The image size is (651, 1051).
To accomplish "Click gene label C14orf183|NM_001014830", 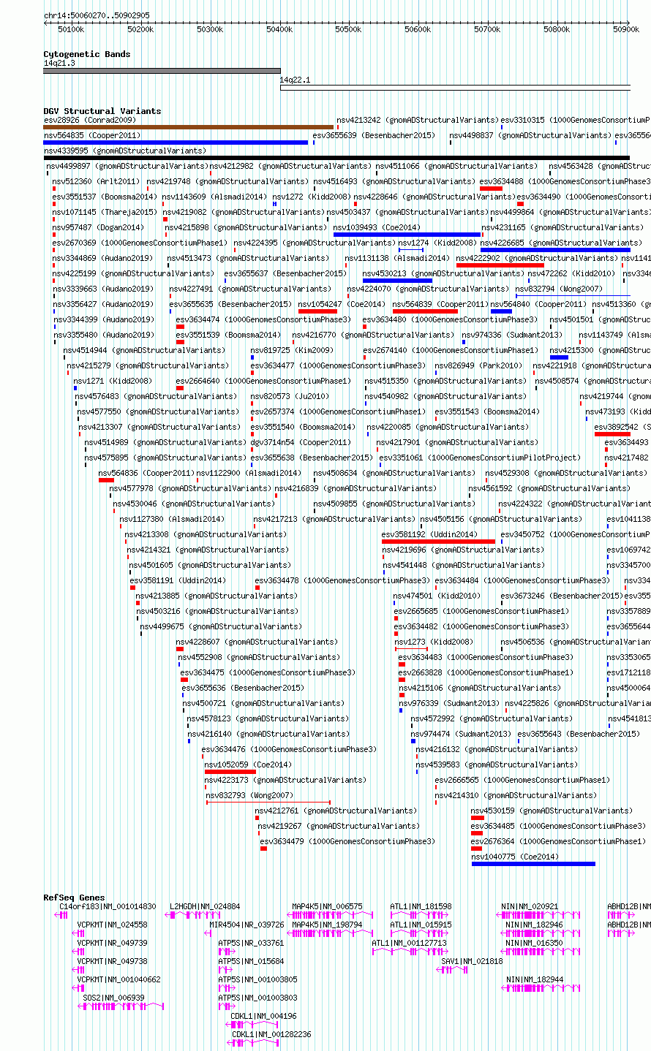I will (108, 906).
